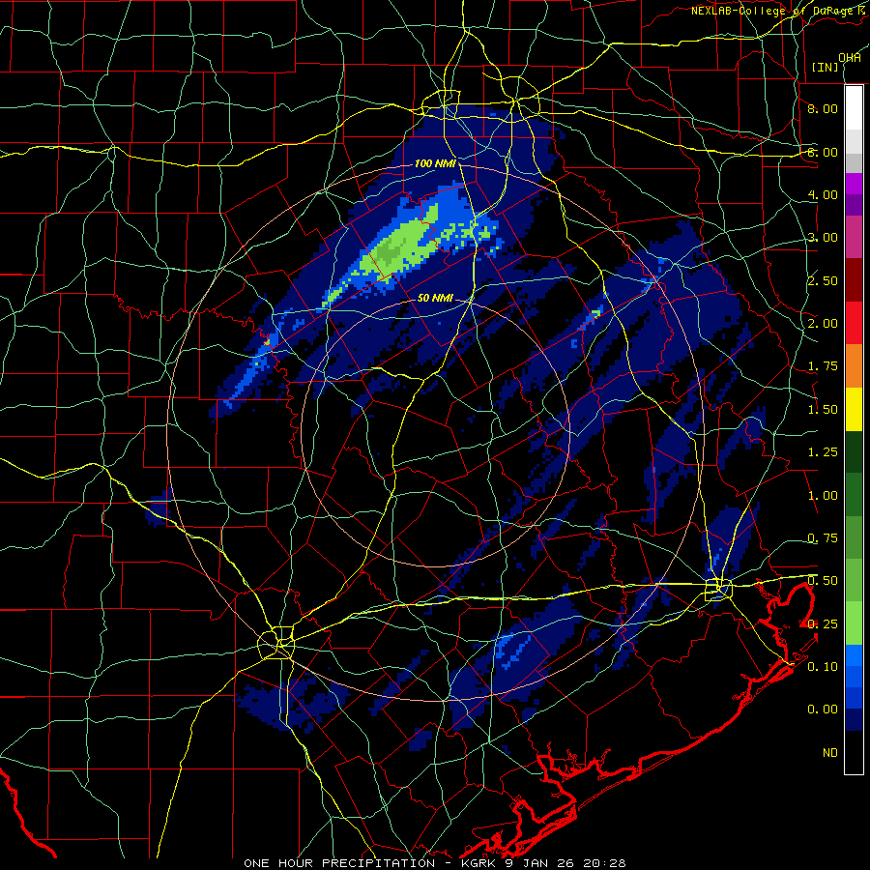Click the 3.00 legend value
The height and width of the screenshot is (870, 870).
coord(823,238)
